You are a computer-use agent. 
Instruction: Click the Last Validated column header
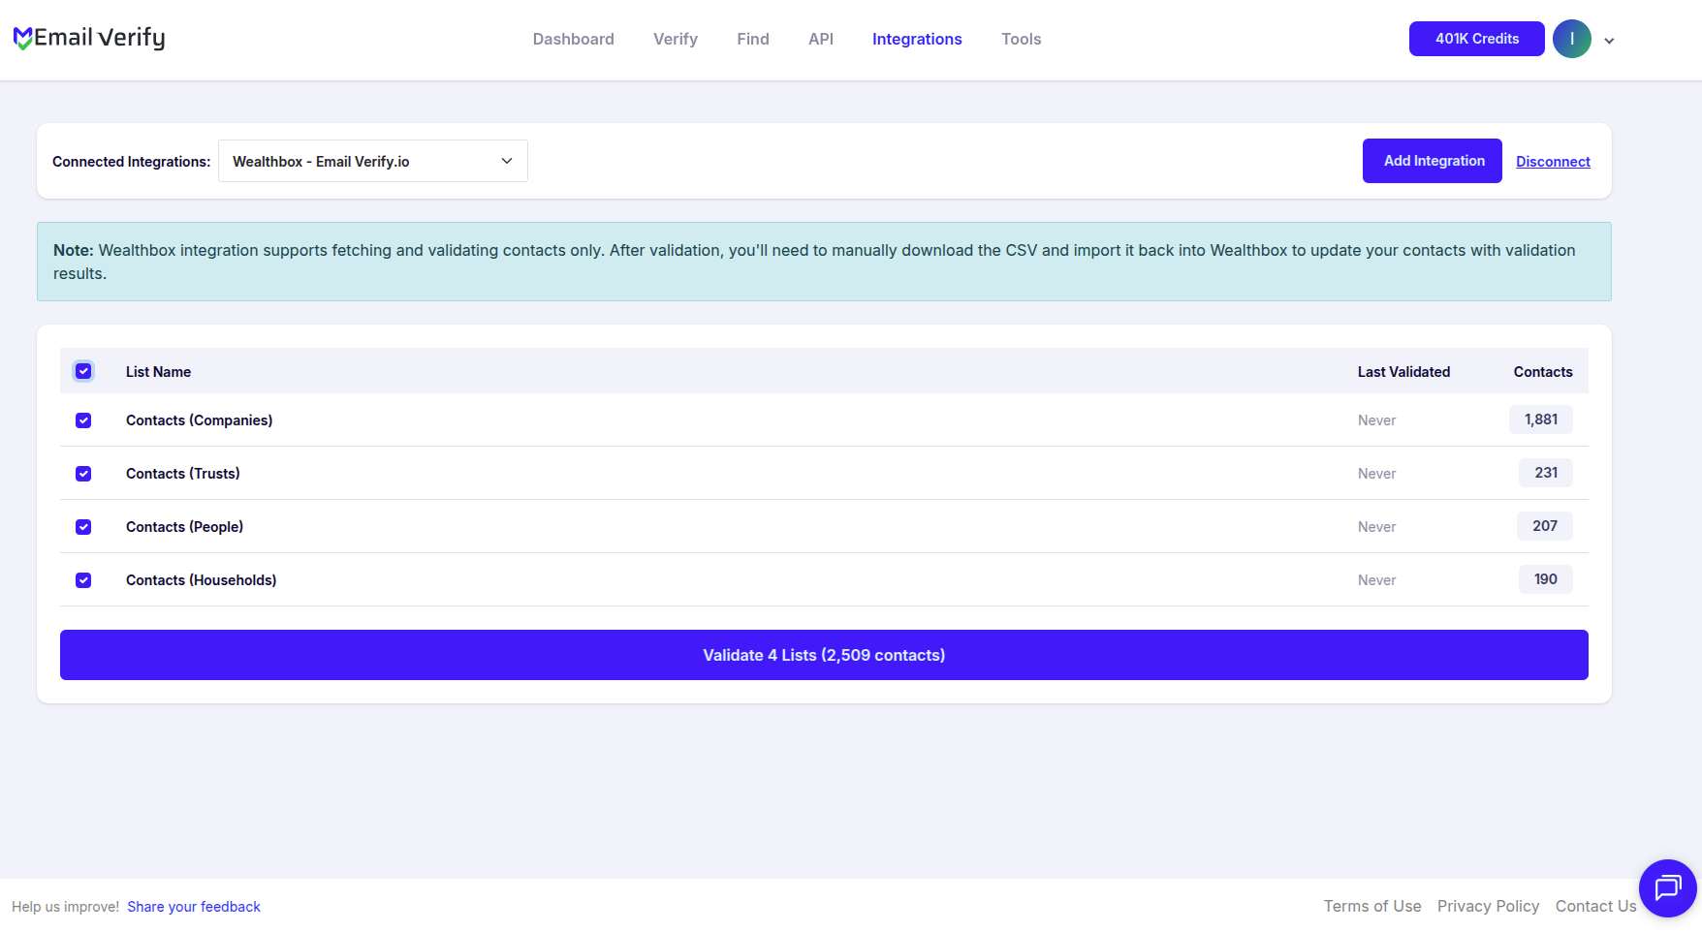[1403, 372]
